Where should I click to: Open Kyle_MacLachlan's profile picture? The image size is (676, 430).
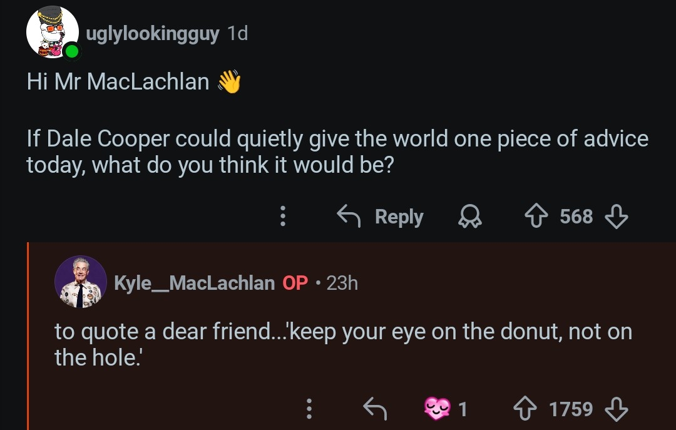tap(80, 282)
